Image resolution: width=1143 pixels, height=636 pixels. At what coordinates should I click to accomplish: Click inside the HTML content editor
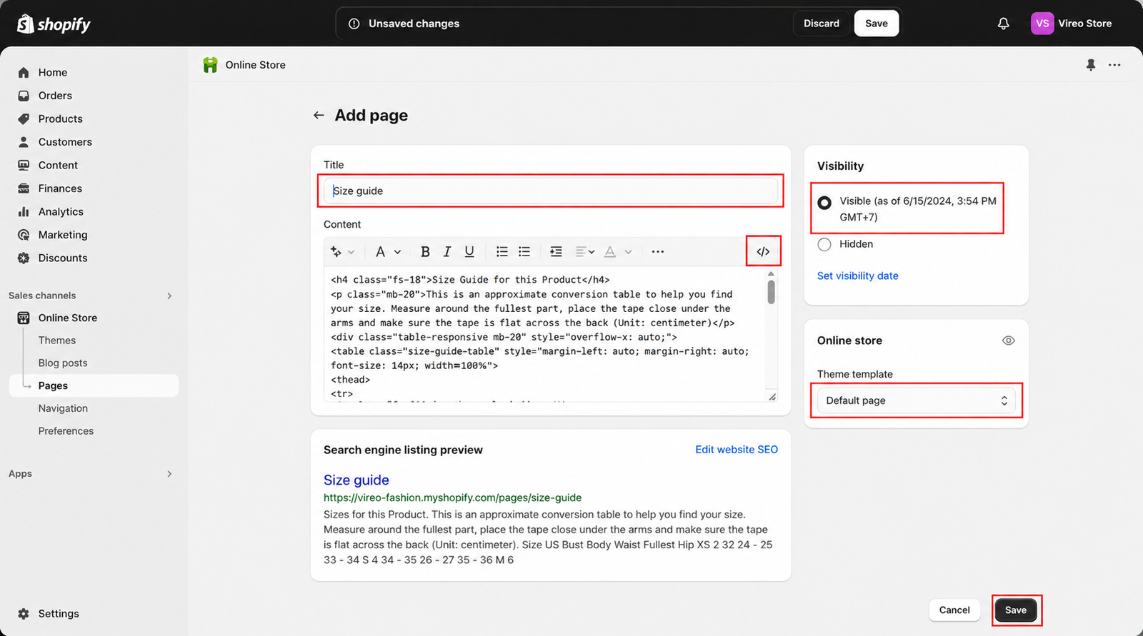pyautogui.click(x=544, y=334)
